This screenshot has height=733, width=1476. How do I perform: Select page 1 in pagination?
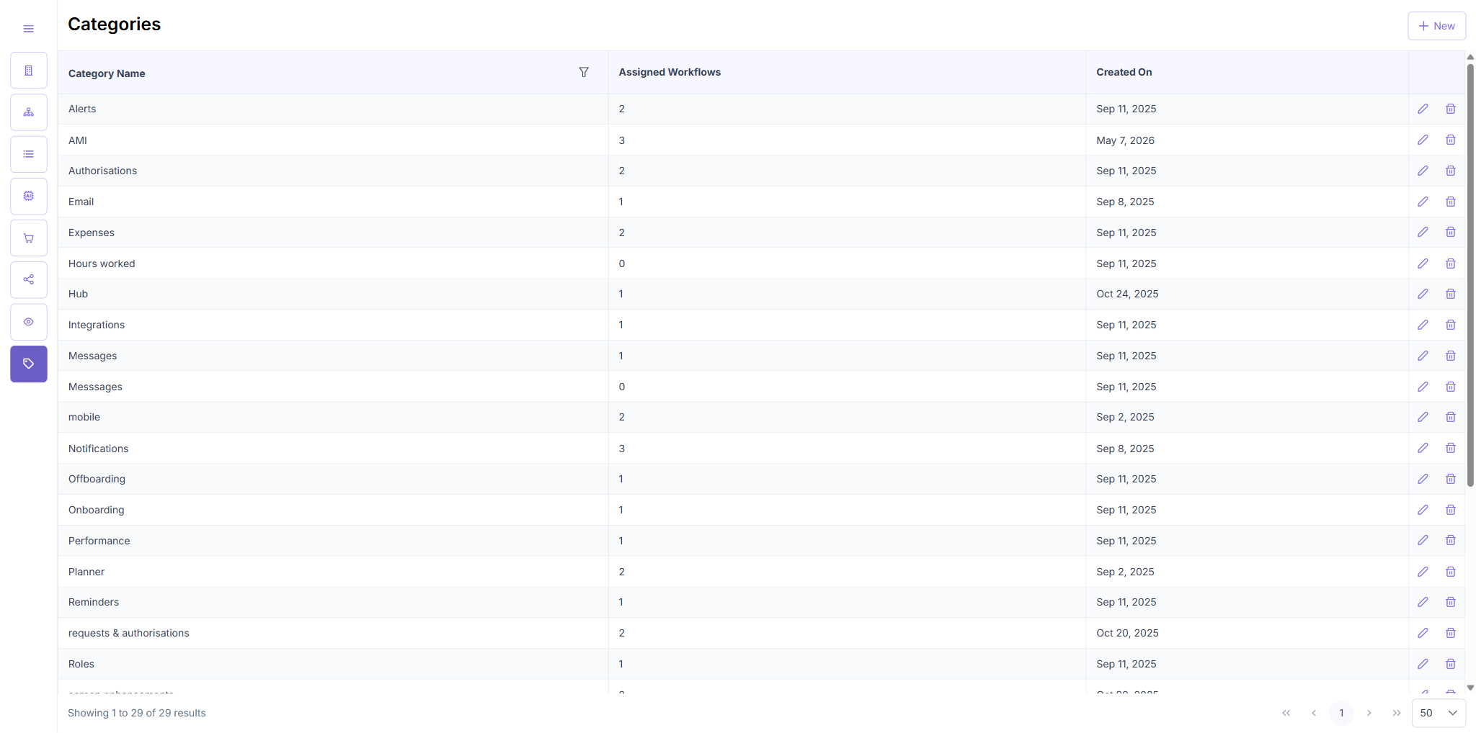1341,713
